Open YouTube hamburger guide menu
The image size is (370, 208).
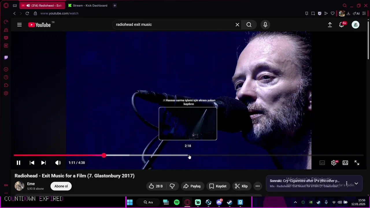click(x=19, y=25)
